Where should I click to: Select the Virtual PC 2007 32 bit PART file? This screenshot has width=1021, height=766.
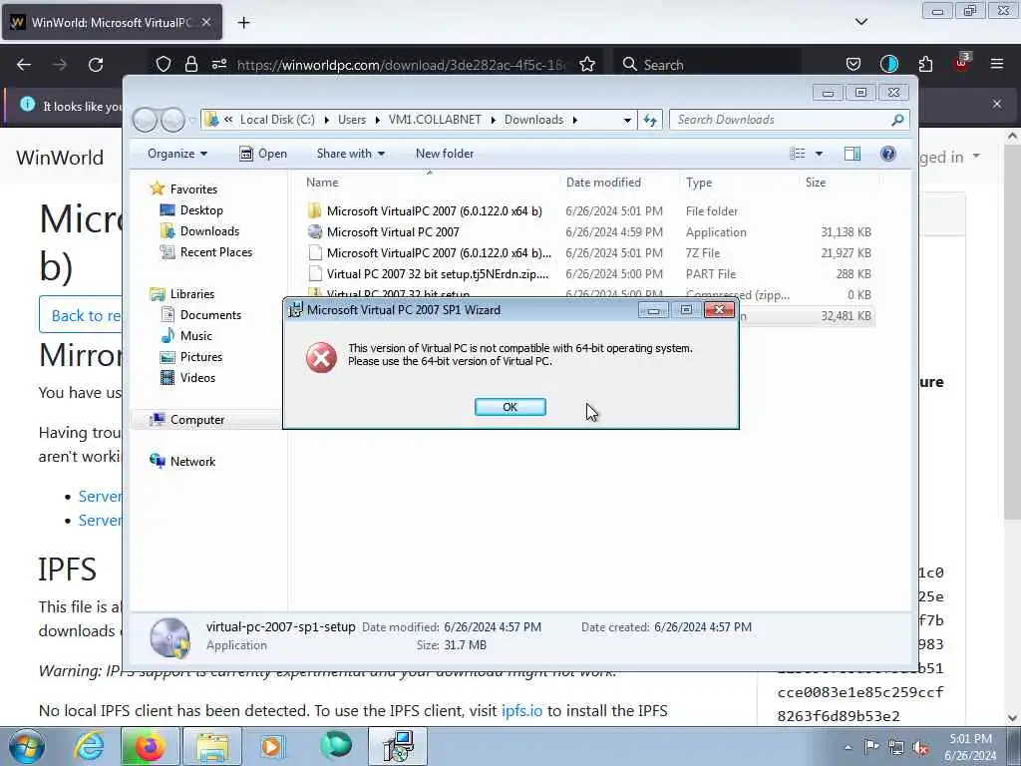tap(438, 273)
